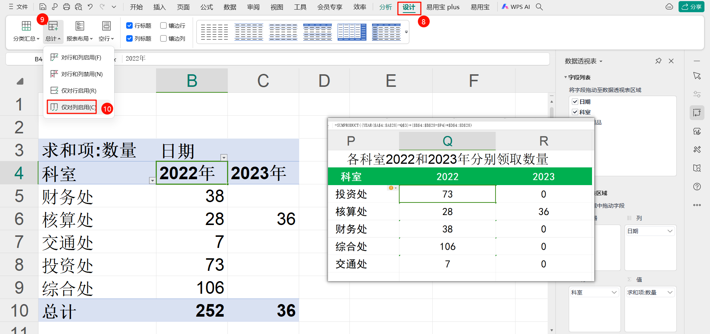Select the 总计 total cell 252
This screenshot has height=334, width=710.
192,310
